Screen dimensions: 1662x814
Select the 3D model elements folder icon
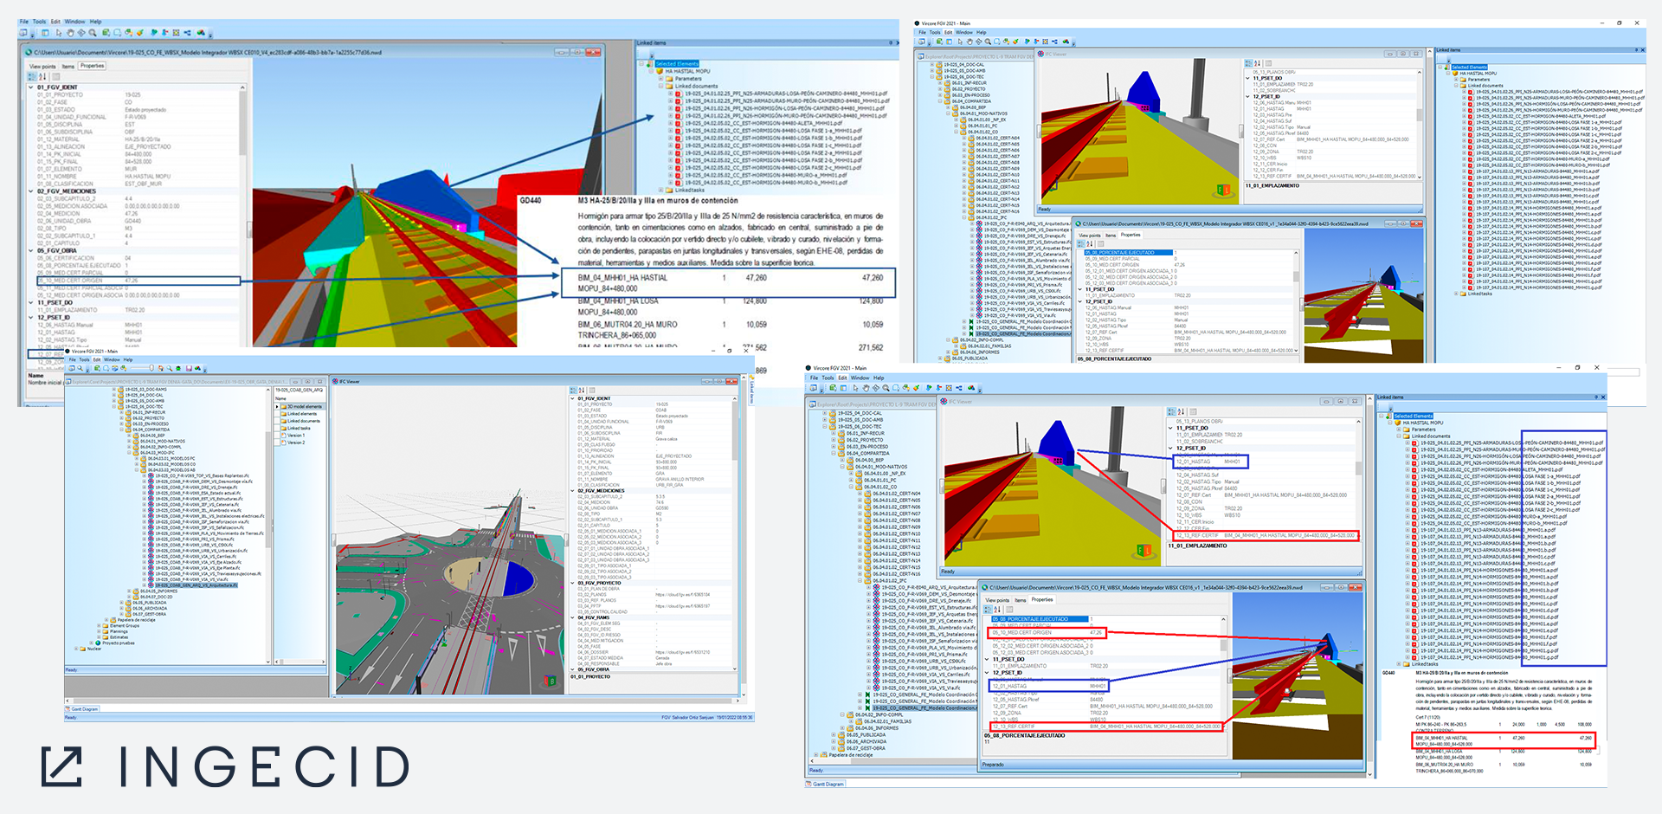coord(282,406)
